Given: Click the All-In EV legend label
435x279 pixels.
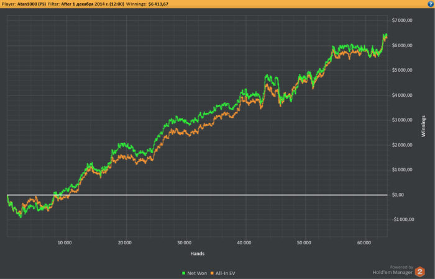Looking at the screenshot, I should 225,273.
